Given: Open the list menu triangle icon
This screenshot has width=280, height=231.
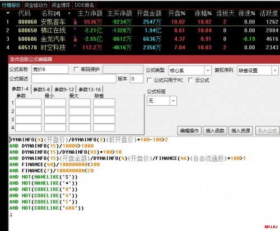Looking at the screenshot, I should pos(8,13).
